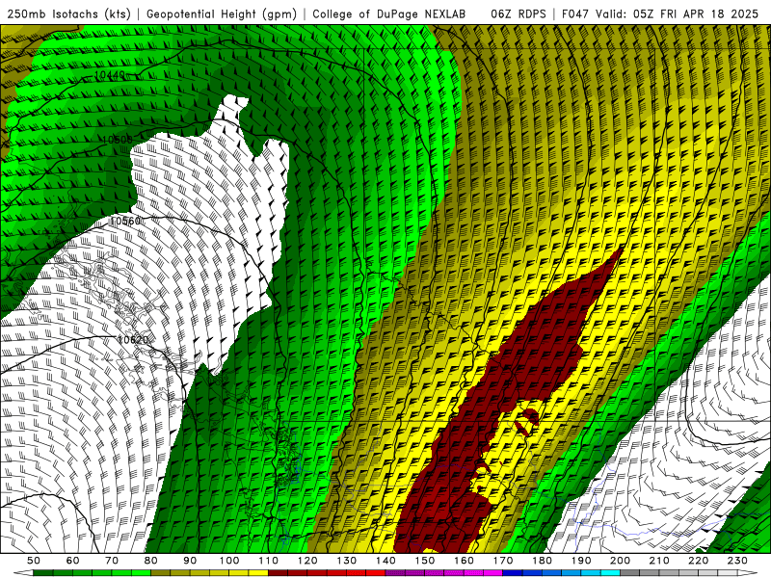Image resolution: width=771 pixels, height=578 pixels.
Task: Click the cyan swatch just before 200
Action: coord(611,573)
